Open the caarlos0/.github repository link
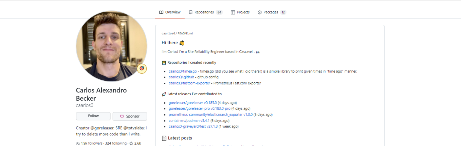461x146 pixels. (x=181, y=77)
